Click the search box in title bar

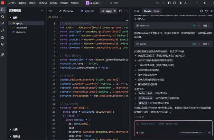pos(114,3)
